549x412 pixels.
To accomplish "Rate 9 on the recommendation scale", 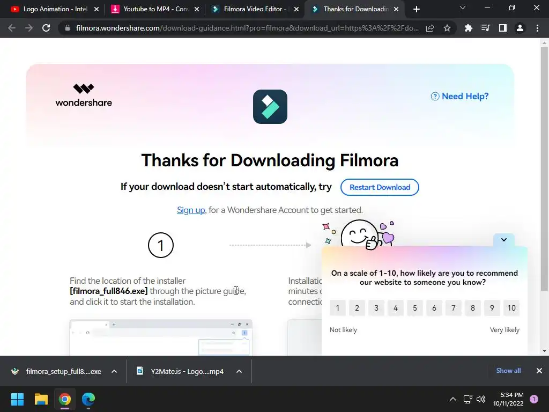I will click(x=492, y=308).
